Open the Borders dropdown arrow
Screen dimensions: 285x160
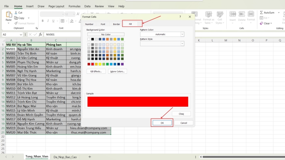click(x=67, y=21)
